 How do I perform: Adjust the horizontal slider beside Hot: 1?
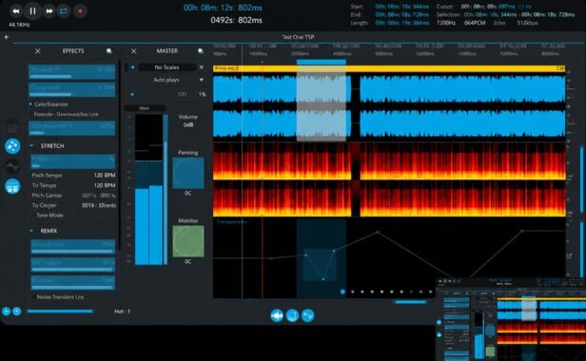pos(60,312)
